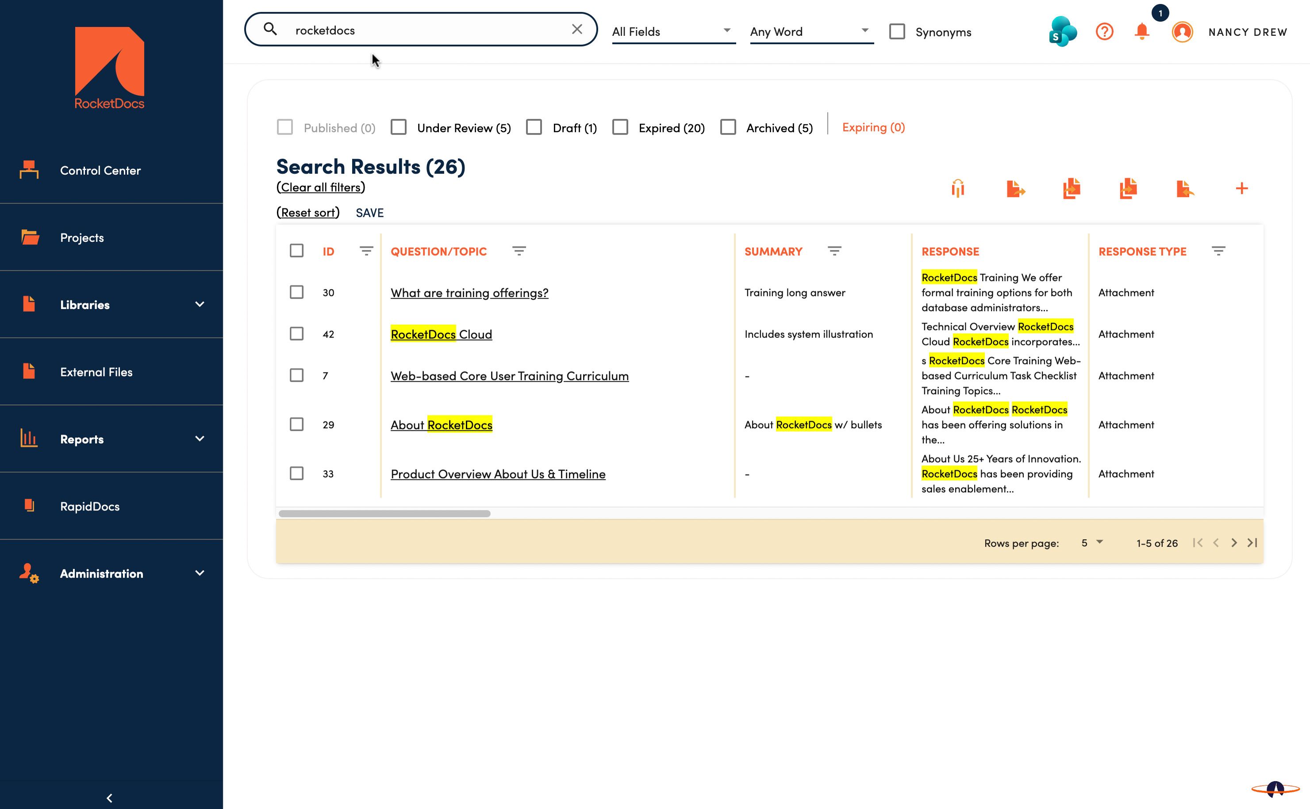Select the row with ID 30
The width and height of the screenshot is (1310, 809).
[x=296, y=292]
